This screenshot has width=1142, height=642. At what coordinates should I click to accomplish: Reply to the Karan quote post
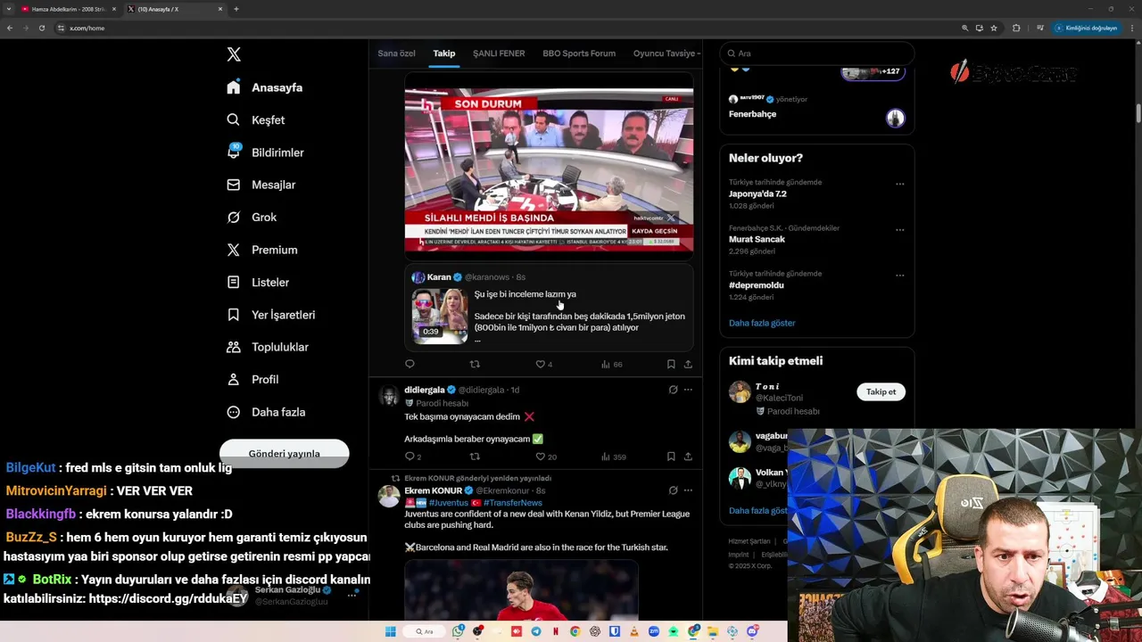(410, 364)
